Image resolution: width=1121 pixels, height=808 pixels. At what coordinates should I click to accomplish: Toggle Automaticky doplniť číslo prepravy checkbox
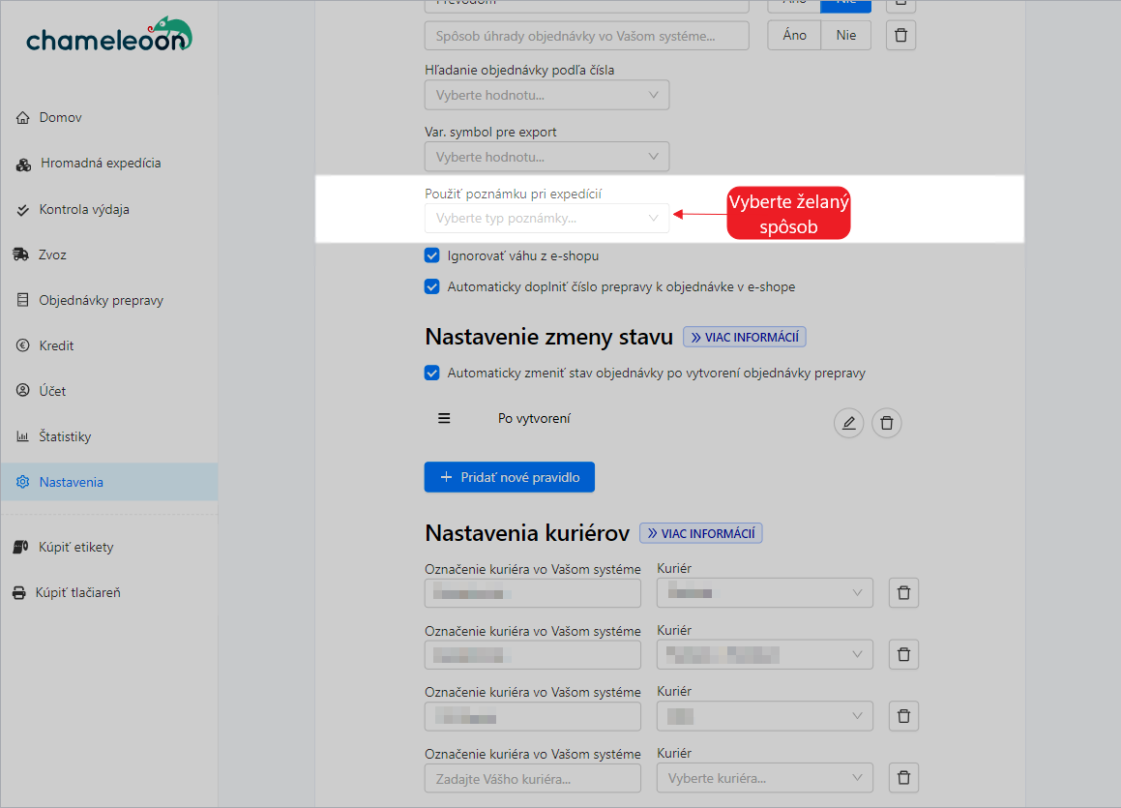coord(432,286)
